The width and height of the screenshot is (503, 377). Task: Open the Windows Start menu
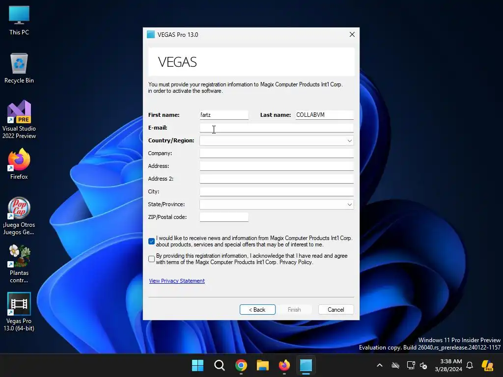pyautogui.click(x=197, y=365)
